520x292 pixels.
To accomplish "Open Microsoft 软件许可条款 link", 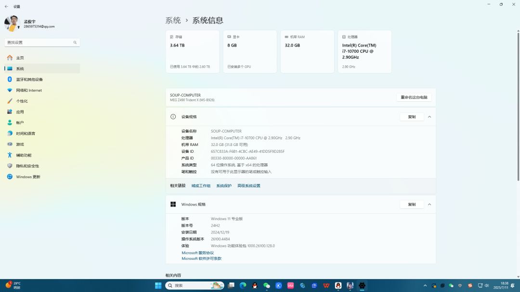I will click(201, 258).
